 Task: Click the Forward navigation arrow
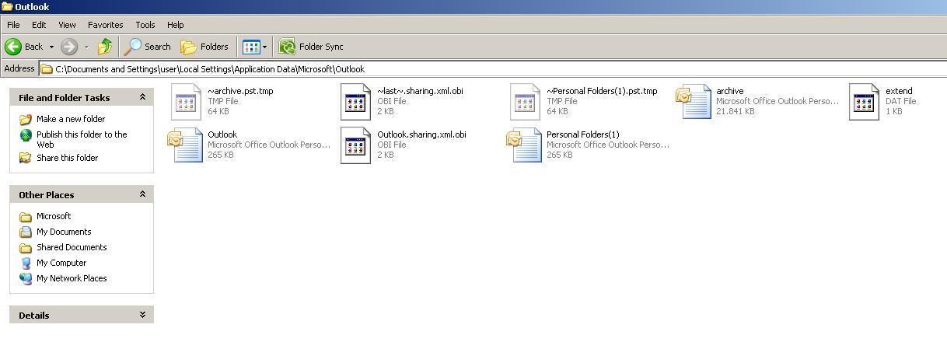click(69, 47)
